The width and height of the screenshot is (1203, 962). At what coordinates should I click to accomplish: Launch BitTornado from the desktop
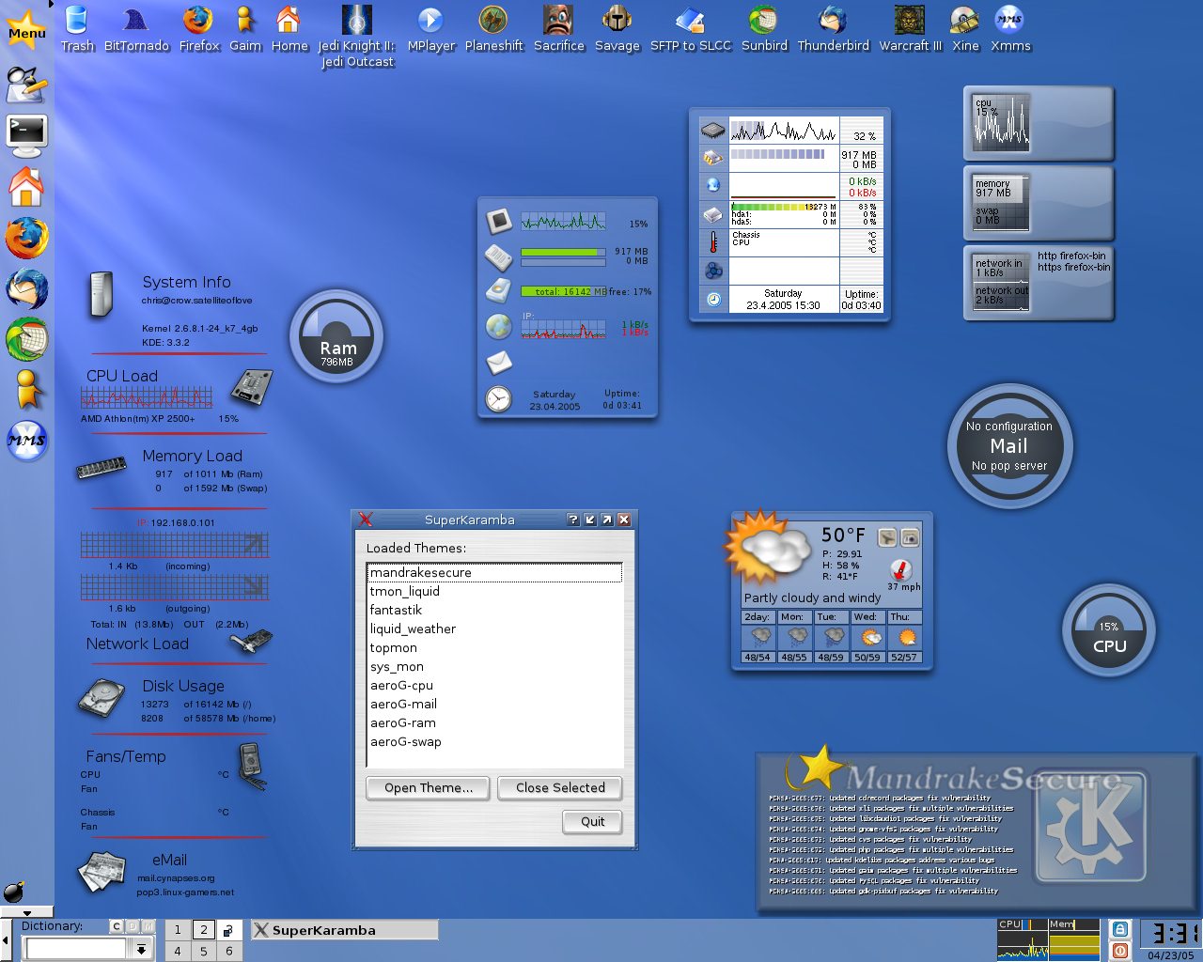click(x=137, y=29)
